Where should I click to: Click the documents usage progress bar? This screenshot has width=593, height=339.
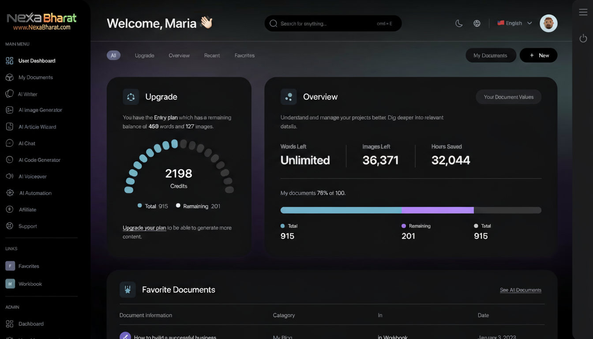coord(410,210)
